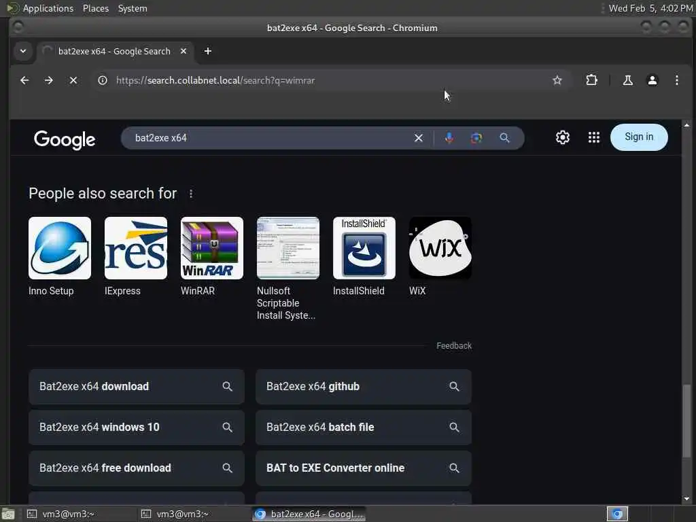Open the window menu button on the title bar

(x=18, y=27)
